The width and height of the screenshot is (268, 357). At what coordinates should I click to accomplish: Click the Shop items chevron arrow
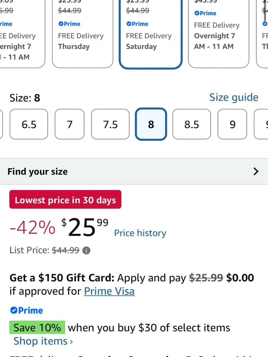click(71, 342)
